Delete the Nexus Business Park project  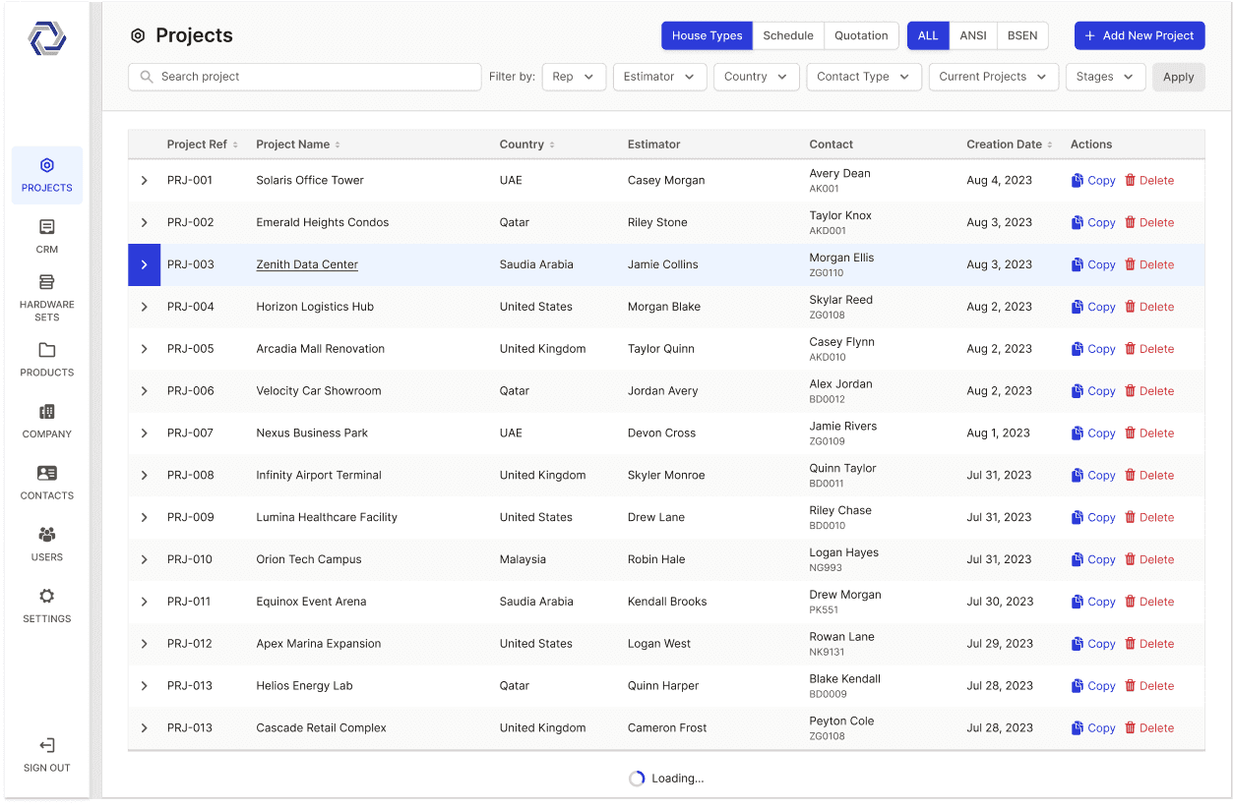point(1149,433)
